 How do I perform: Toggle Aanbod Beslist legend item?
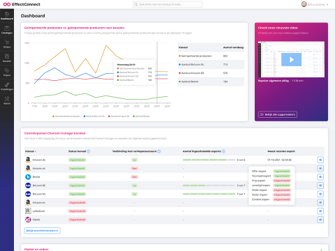[141, 116]
